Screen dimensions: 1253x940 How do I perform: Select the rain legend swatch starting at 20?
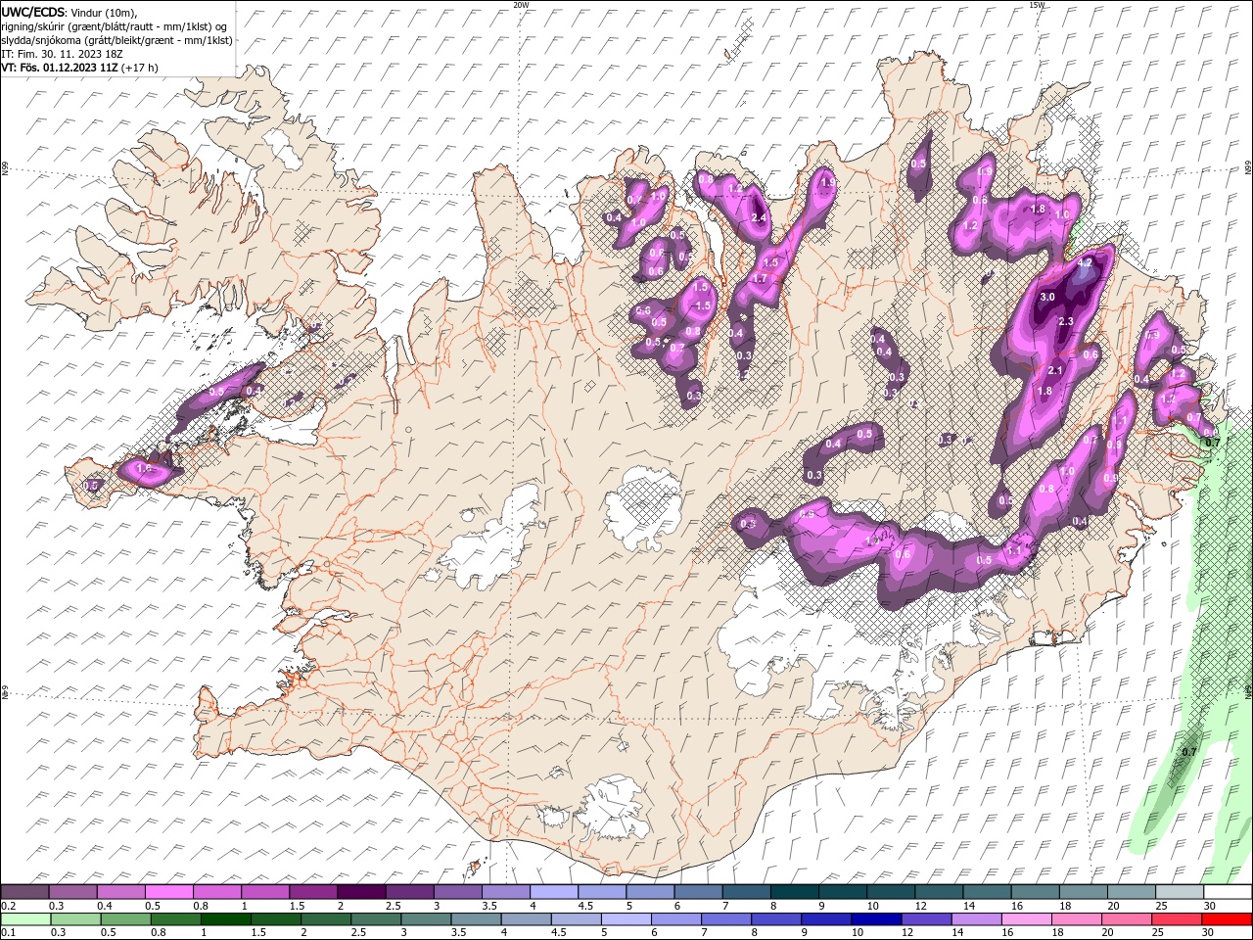1125,919
